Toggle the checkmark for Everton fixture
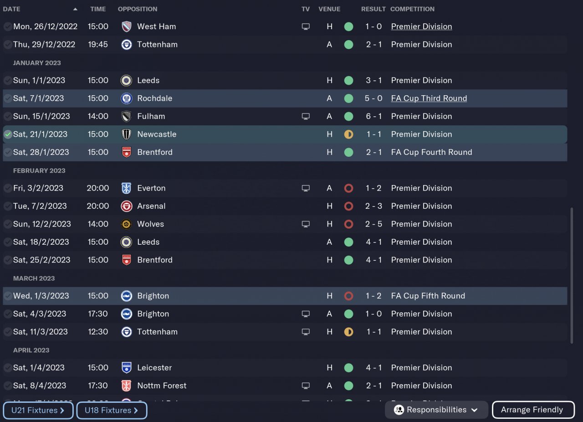The image size is (583, 422). (x=8, y=188)
